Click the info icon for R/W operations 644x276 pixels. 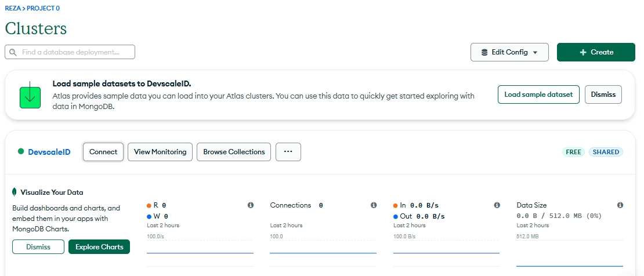point(251,205)
